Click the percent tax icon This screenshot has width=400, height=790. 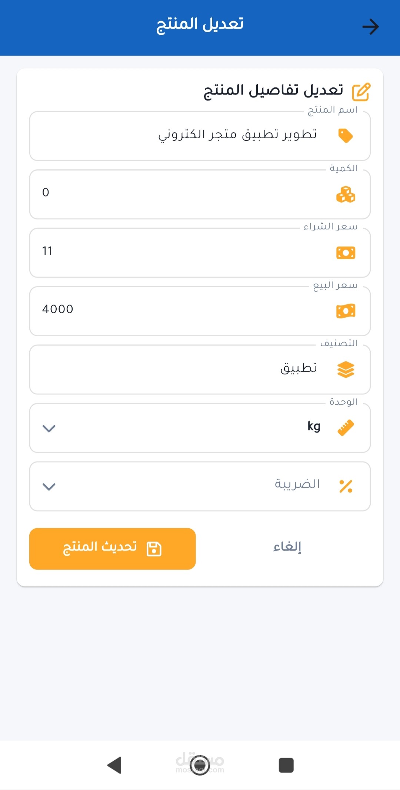point(346,486)
